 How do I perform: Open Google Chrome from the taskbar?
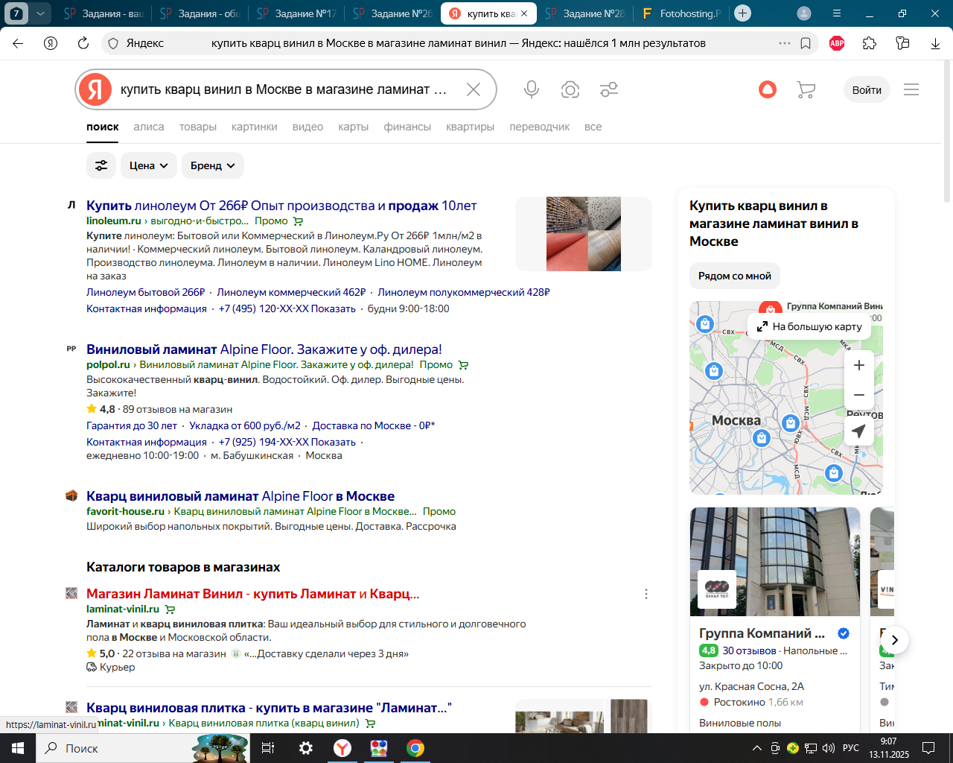(415, 748)
